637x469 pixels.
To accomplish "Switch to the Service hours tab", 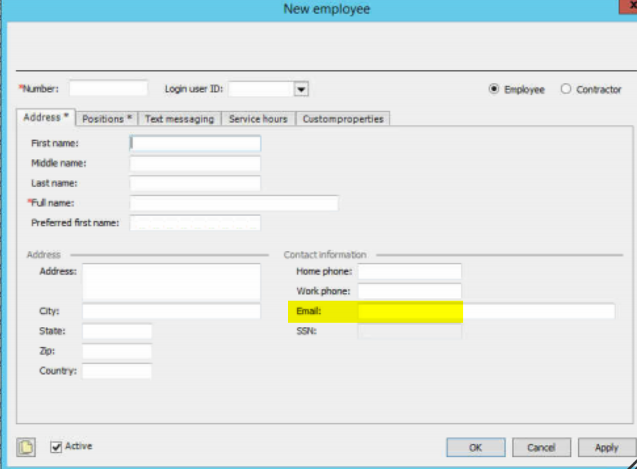I will pyautogui.click(x=258, y=119).
